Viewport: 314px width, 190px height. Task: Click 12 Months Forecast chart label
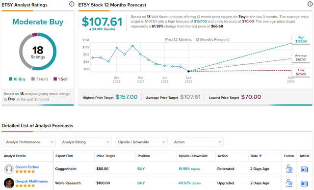(212, 40)
